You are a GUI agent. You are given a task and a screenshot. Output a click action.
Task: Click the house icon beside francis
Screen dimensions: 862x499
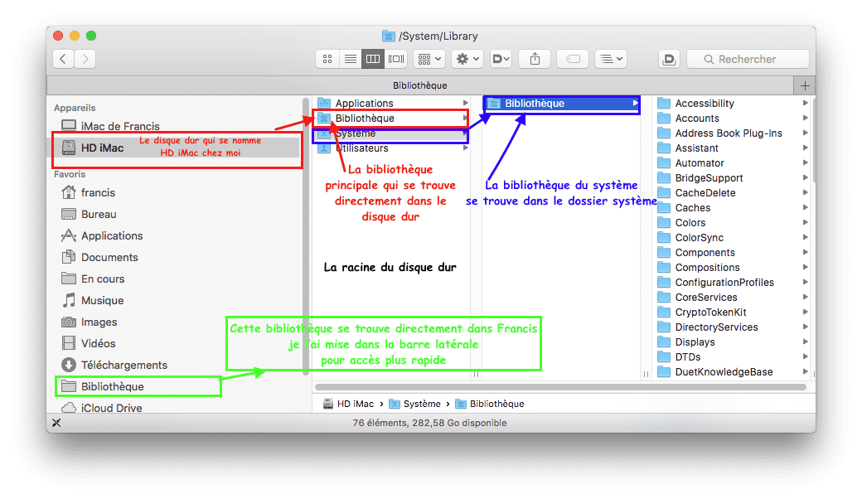(69, 192)
